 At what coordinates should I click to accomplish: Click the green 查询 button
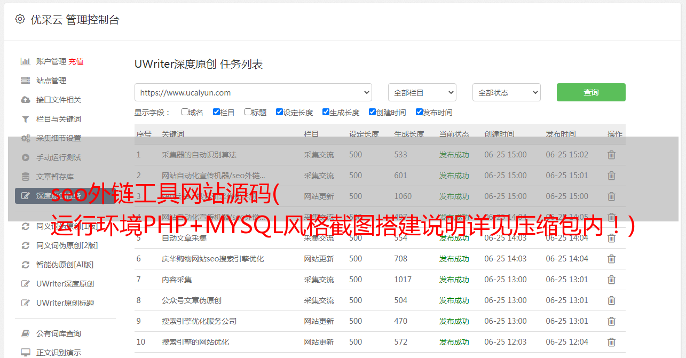click(x=591, y=92)
